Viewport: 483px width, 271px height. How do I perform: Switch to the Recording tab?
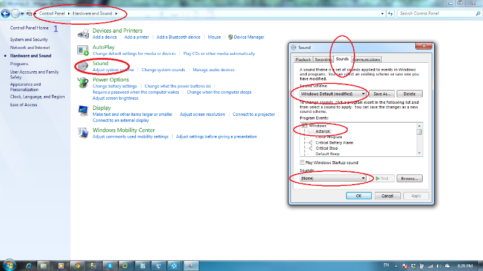[x=322, y=59]
